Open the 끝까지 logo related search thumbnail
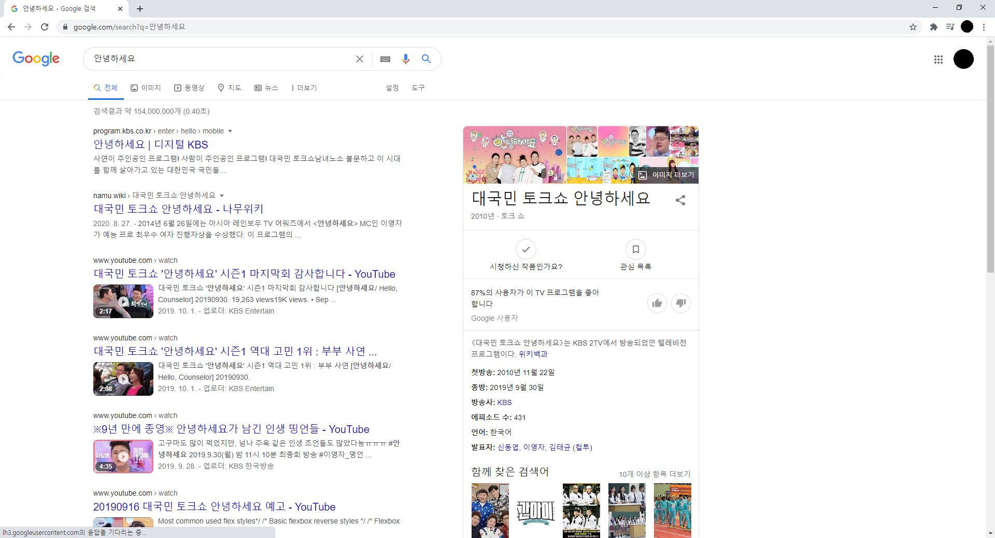The width and height of the screenshot is (995, 538). pyautogui.click(x=536, y=511)
